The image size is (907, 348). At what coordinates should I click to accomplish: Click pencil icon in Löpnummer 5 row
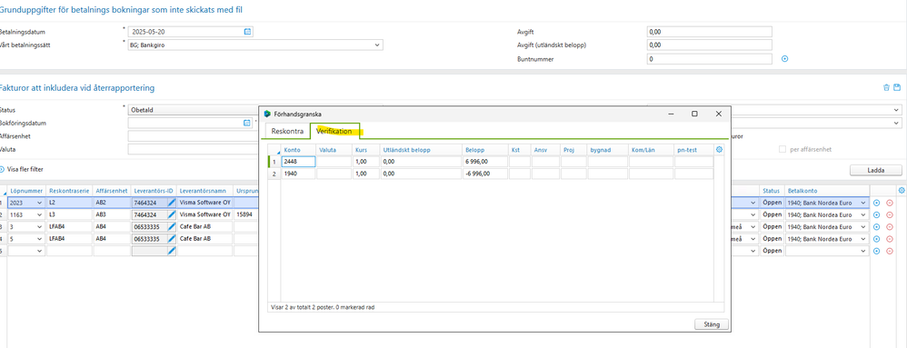171,239
